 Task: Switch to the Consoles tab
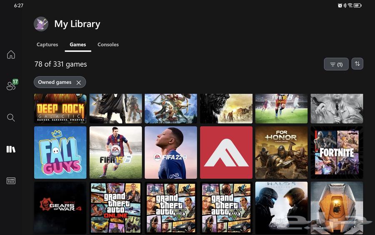point(108,45)
